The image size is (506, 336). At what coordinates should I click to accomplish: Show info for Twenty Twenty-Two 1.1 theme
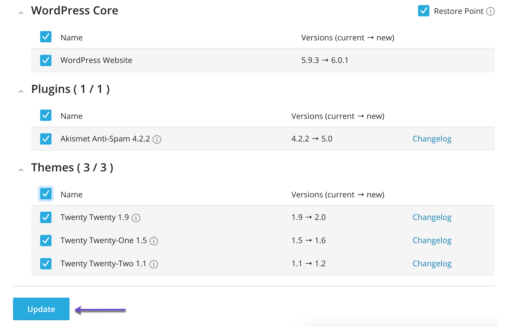click(x=154, y=264)
